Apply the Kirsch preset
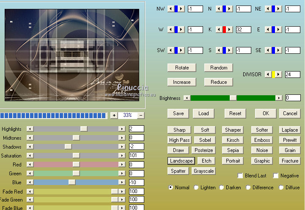This screenshot has width=305, height=210. 233,140
